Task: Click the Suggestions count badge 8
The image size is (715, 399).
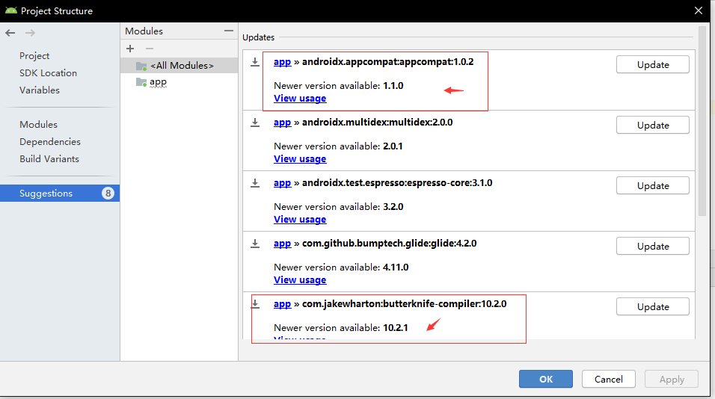Action: [108, 193]
